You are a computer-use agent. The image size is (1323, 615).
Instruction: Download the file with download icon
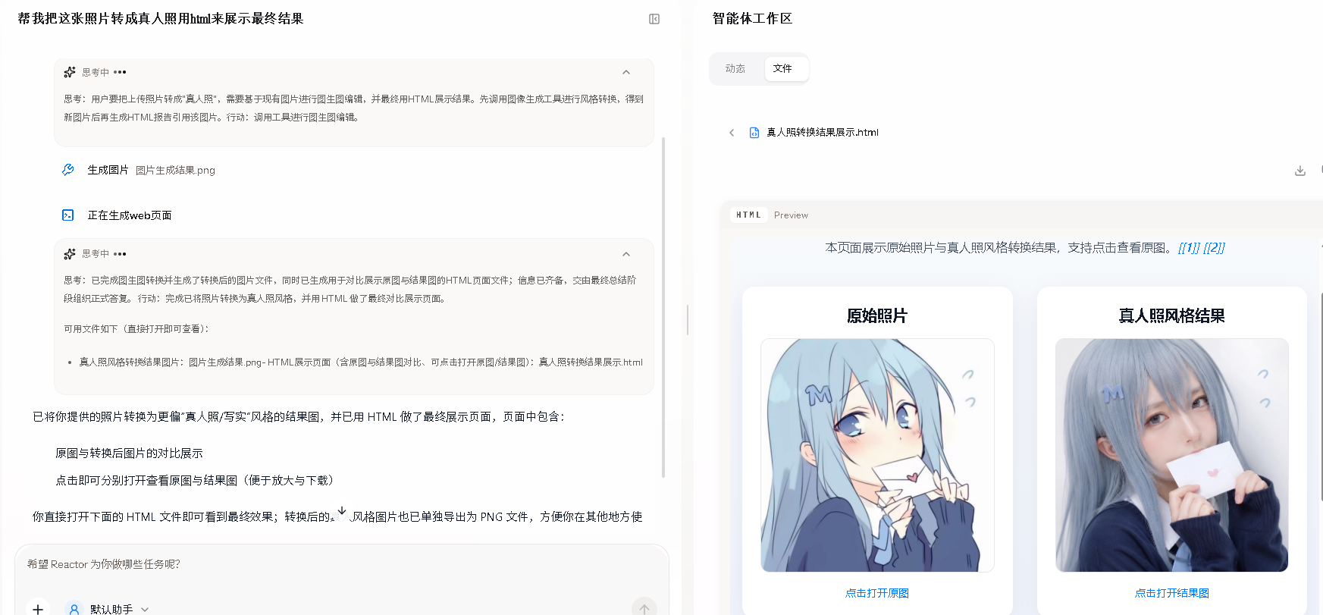[x=1300, y=171]
